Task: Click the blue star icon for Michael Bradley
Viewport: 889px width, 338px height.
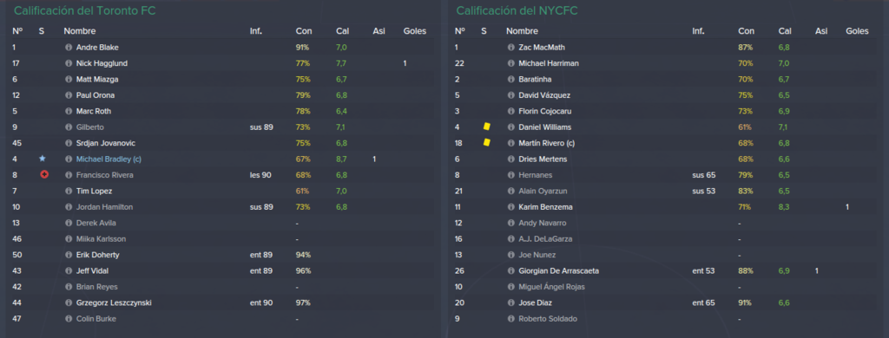Action: point(42,159)
